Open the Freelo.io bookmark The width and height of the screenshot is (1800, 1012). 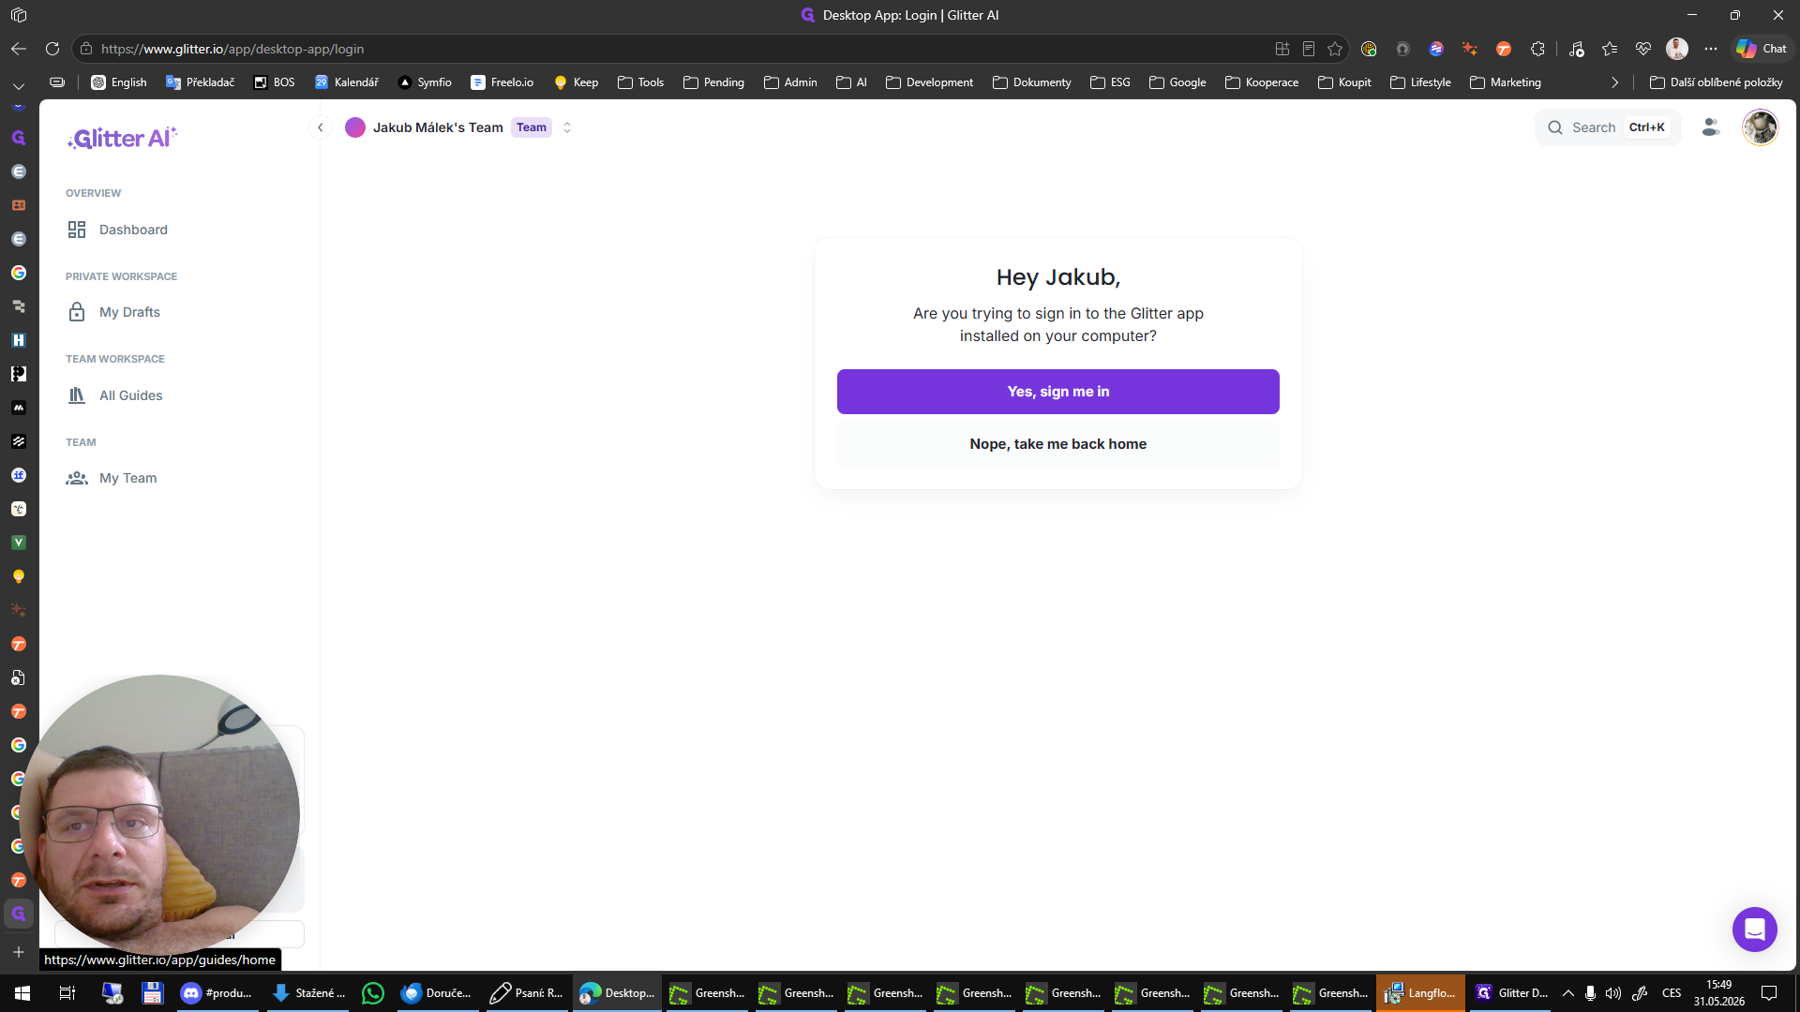tap(502, 82)
